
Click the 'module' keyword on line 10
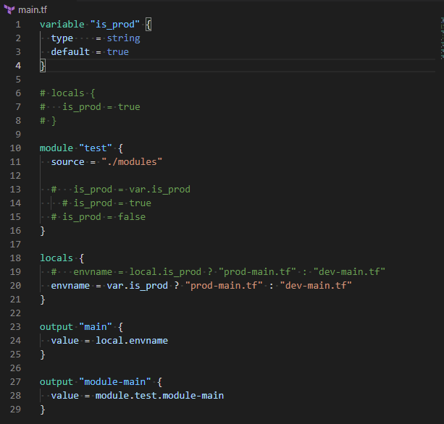(56, 148)
